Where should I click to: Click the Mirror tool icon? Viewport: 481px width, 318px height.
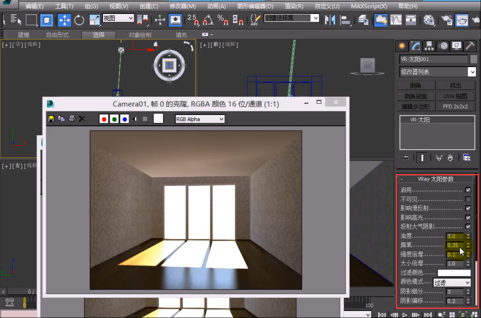point(330,20)
